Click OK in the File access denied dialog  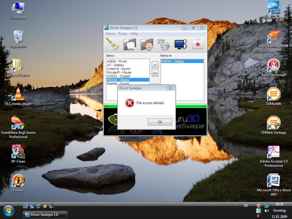[x=160, y=122]
